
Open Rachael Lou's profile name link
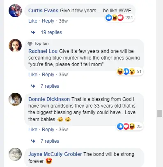tap(43, 51)
